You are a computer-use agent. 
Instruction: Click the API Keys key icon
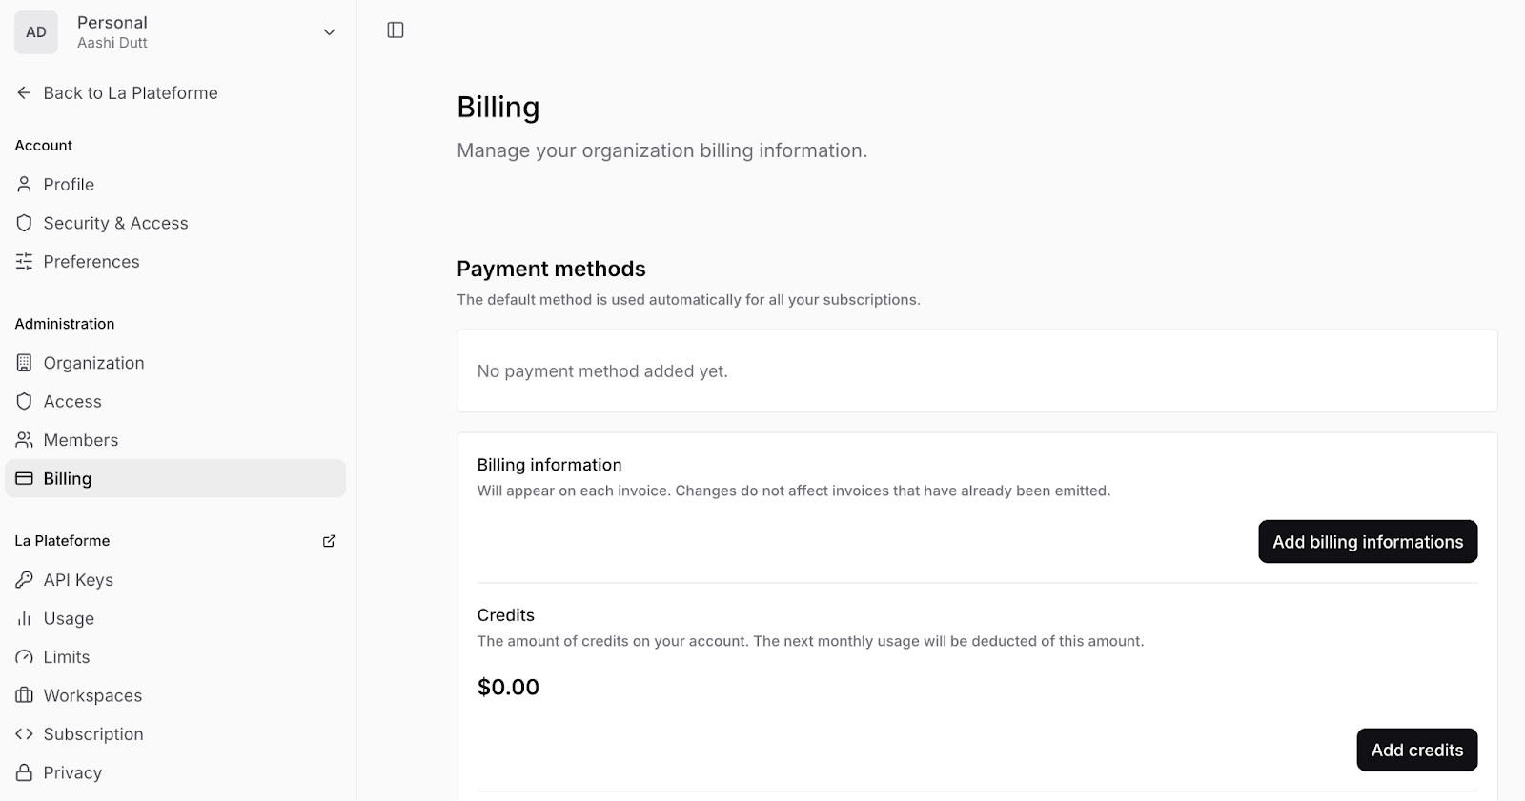24,579
